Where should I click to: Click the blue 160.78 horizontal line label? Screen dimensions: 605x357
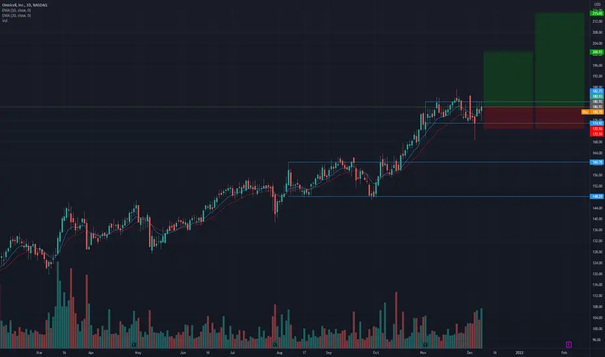(x=597, y=162)
